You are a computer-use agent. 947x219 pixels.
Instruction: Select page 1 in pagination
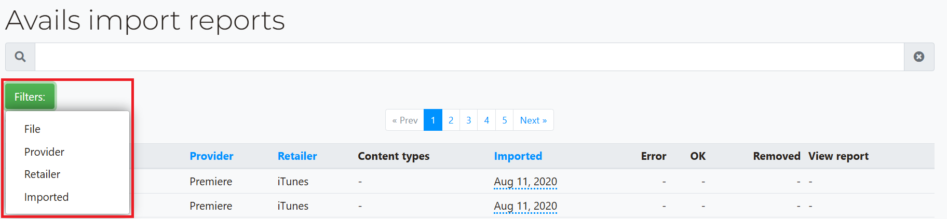click(433, 120)
